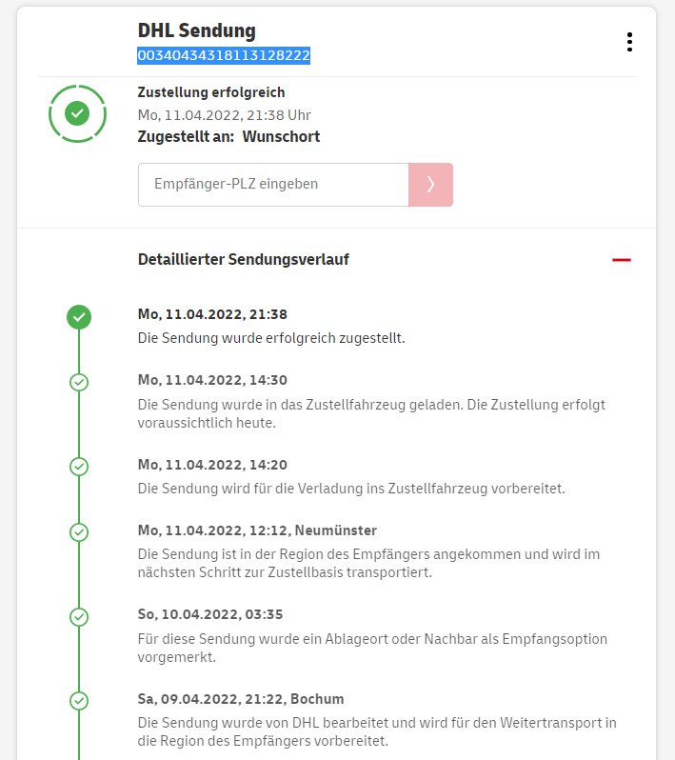
Task: Click the checkmark marker for 14:20 entry
Action: pyautogui.click(x=79, y=467)
